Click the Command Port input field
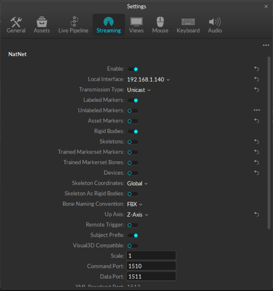The width and height of the screenshot is (273, 291). click(x=151, y=266)
